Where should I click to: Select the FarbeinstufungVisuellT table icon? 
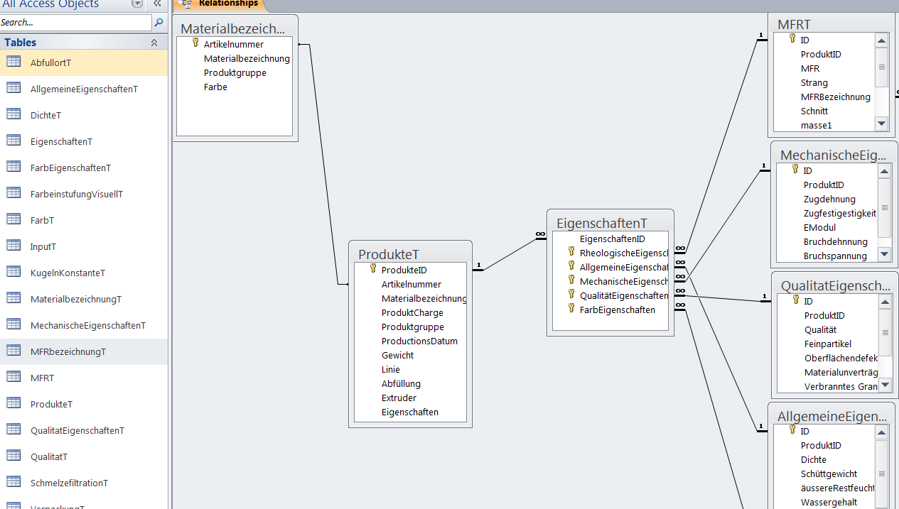pos(14,193)
